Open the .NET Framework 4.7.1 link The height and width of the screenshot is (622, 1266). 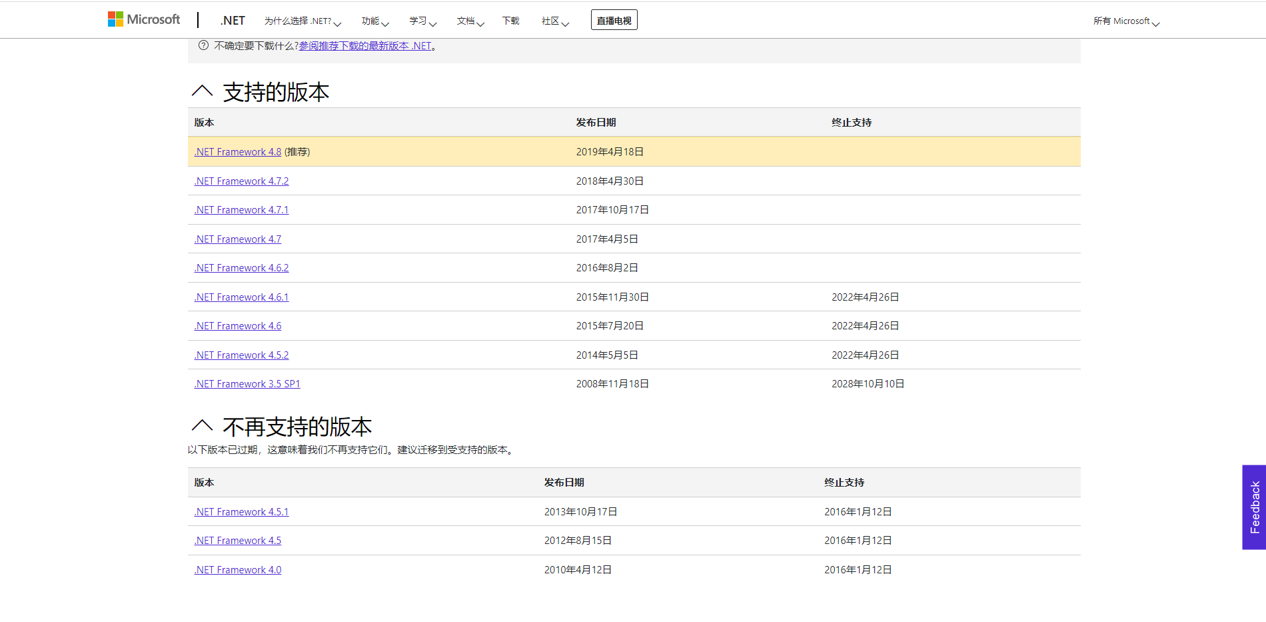click(x=241, y=210)
